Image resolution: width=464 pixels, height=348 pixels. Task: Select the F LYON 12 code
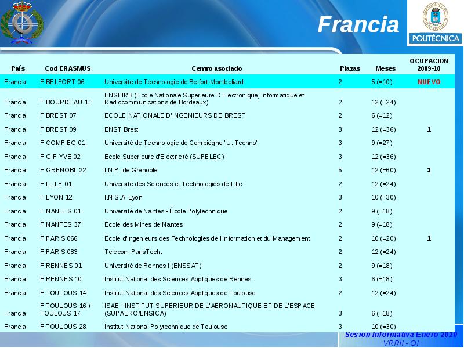56,197
